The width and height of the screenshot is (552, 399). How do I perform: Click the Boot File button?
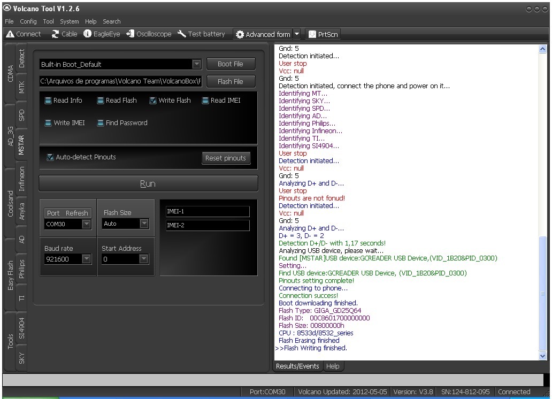[231, 64]
